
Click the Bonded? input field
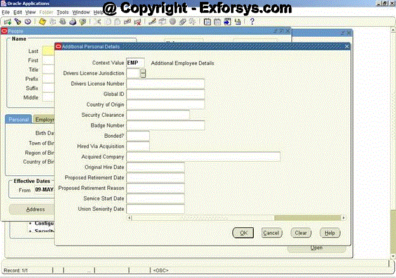tap(138, 136)
